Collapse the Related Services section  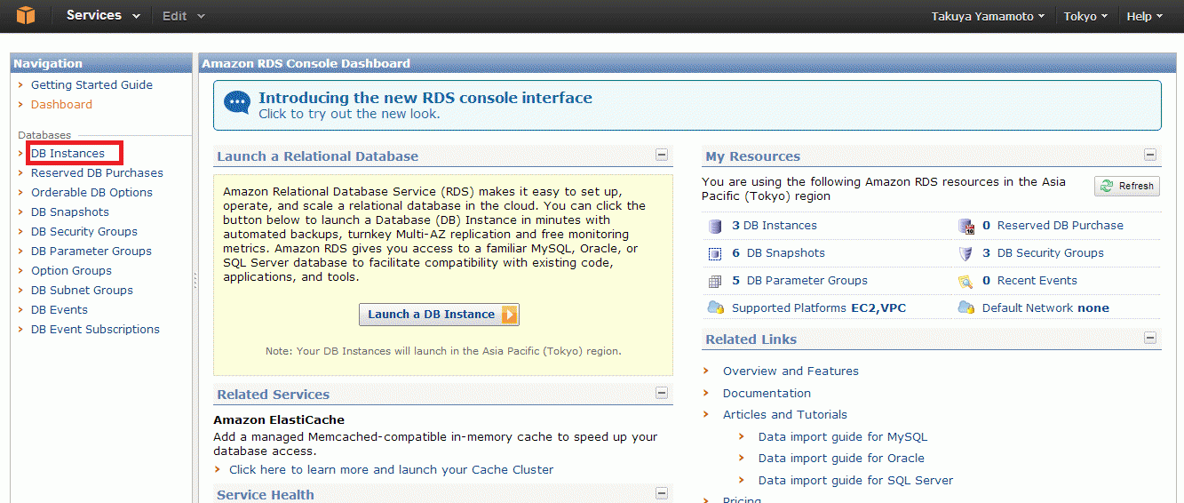point(662,393)
